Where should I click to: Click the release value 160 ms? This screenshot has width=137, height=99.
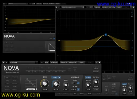pyautogui.click(x=74, y=89)
